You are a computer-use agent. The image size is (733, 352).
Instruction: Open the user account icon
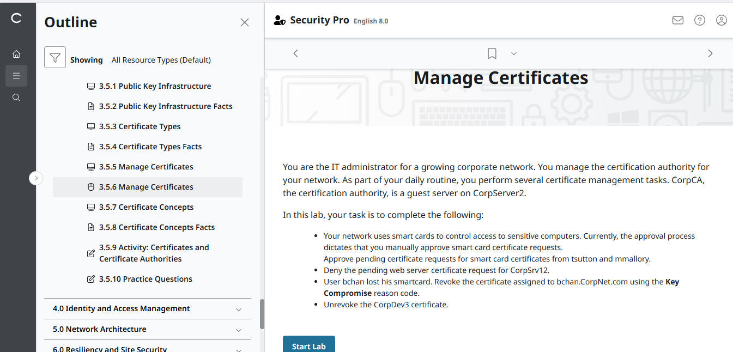tap(721, 20)
